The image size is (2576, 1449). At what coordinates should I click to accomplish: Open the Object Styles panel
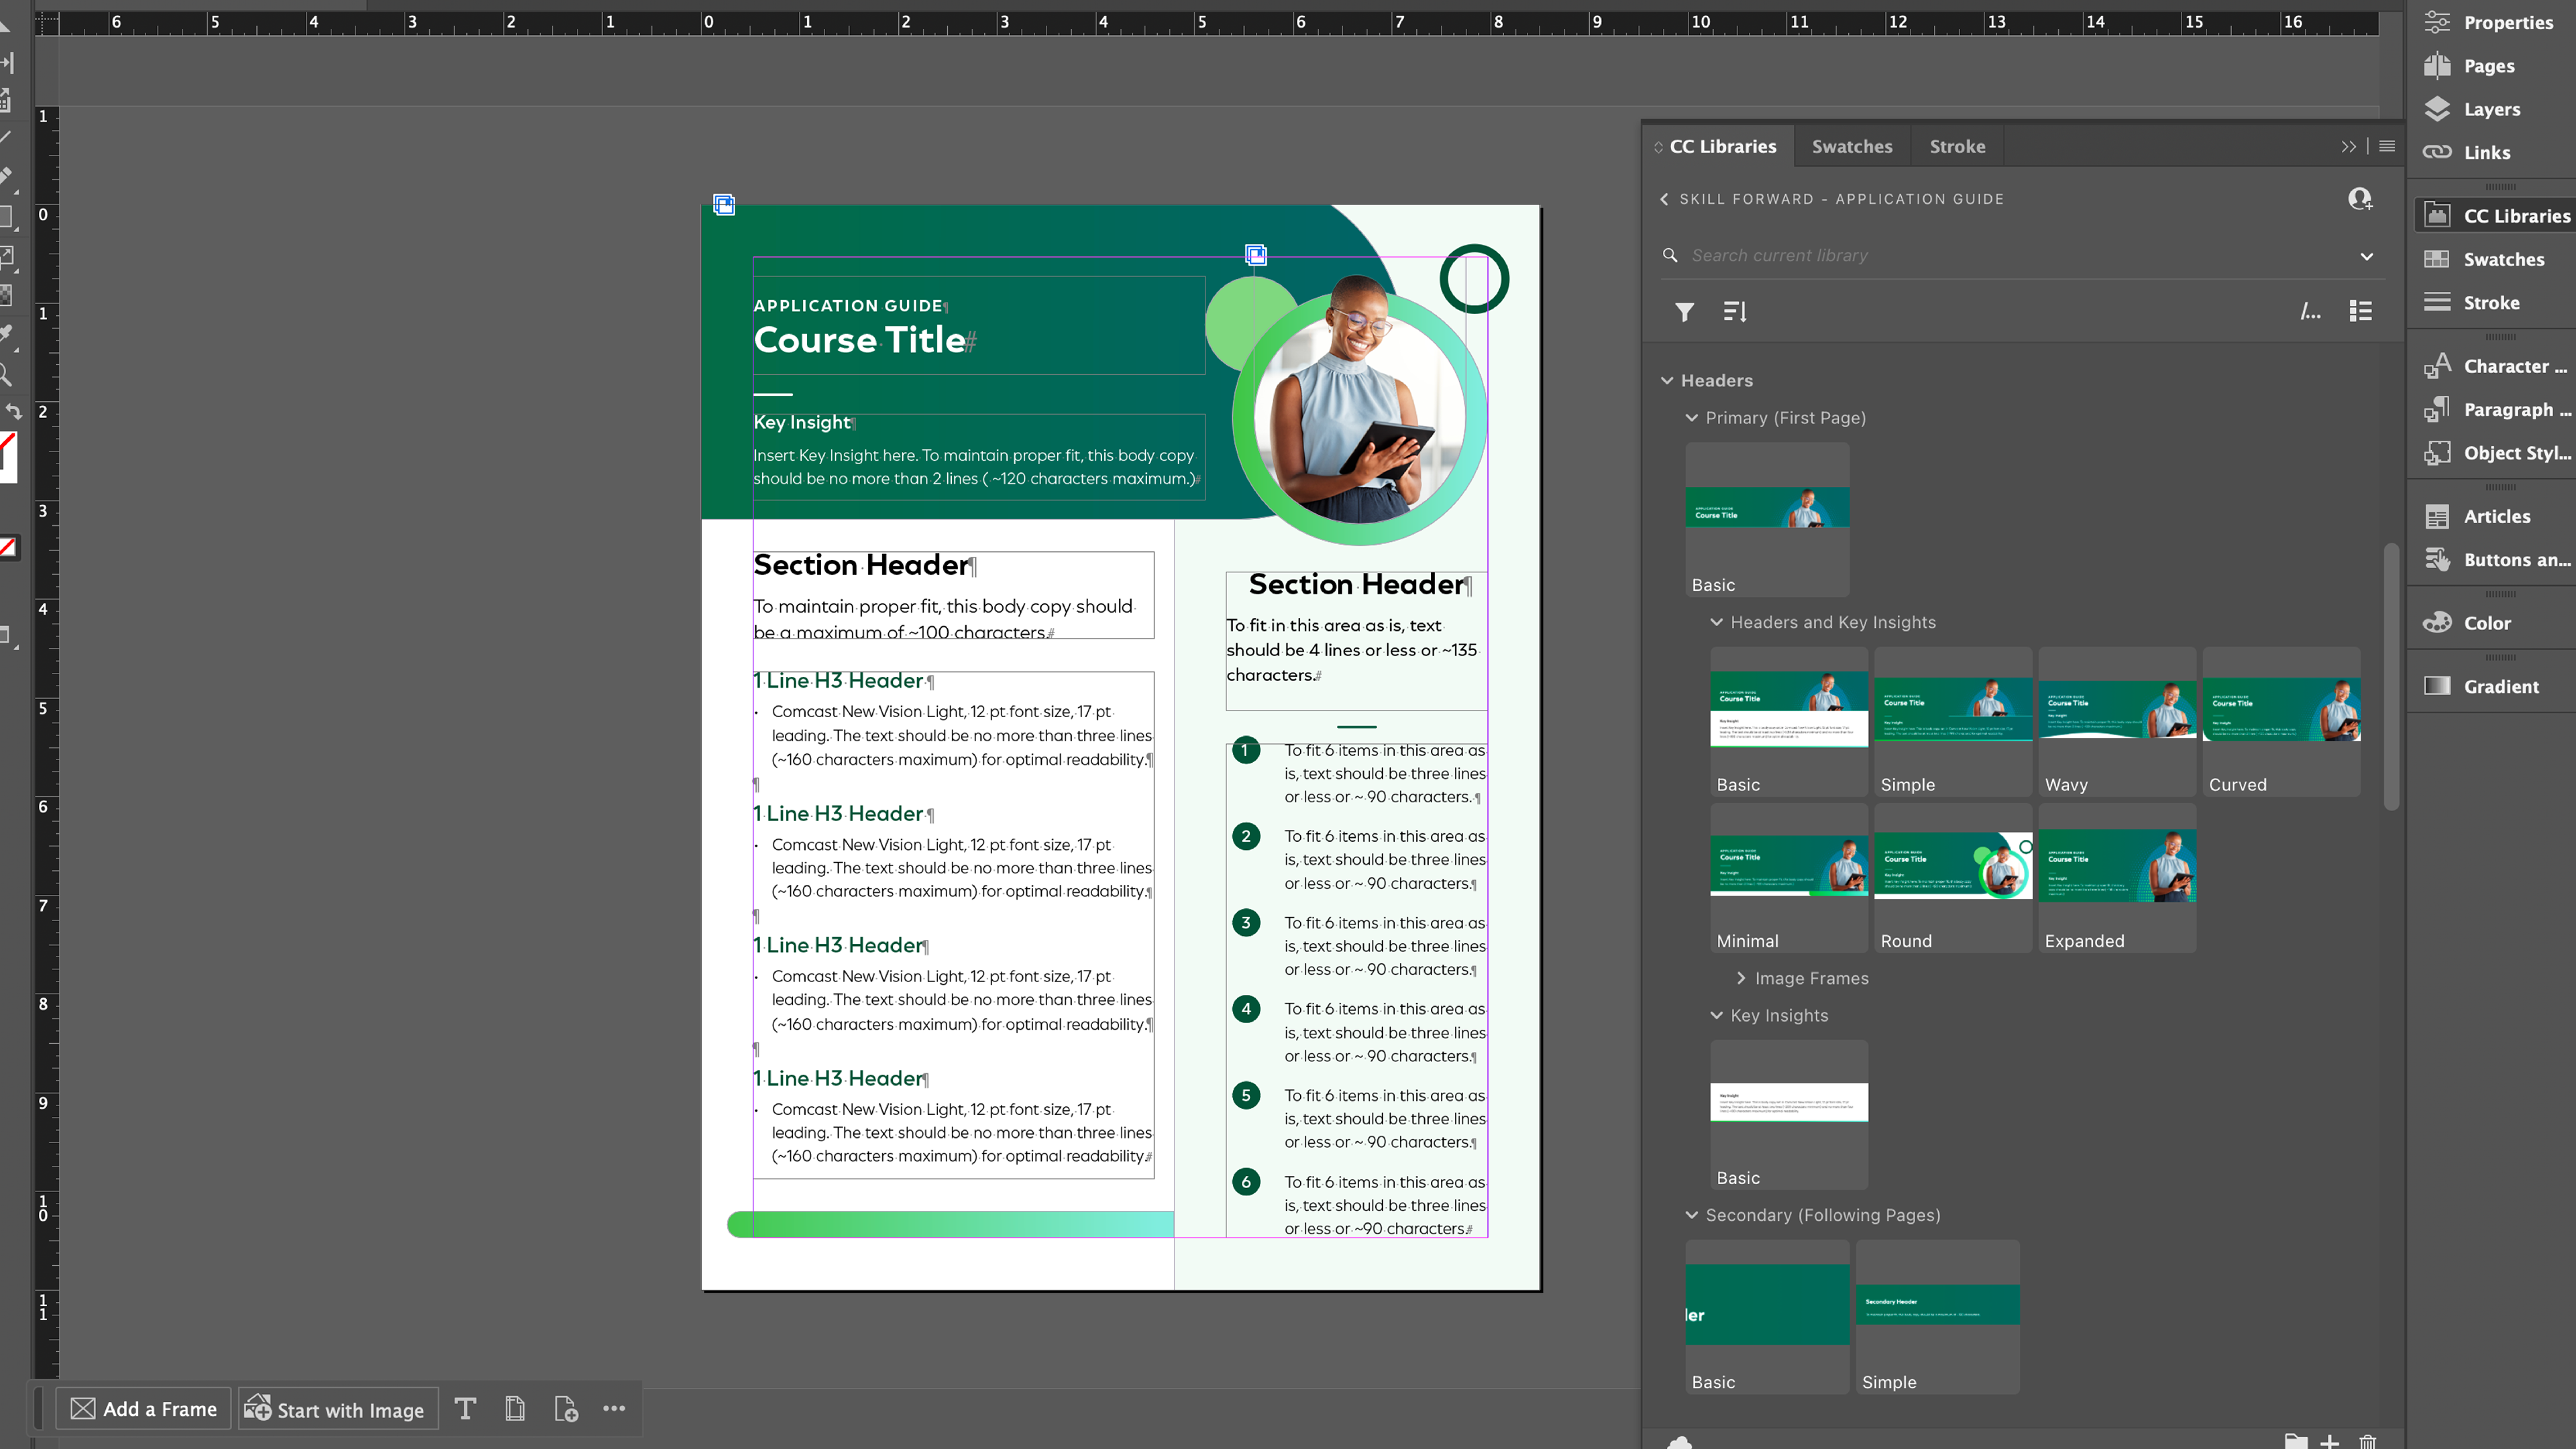tap(2495, 452)
